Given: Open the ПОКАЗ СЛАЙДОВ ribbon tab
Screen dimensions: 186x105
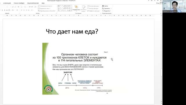Looking at the screenshot, I should coord(19,3).
